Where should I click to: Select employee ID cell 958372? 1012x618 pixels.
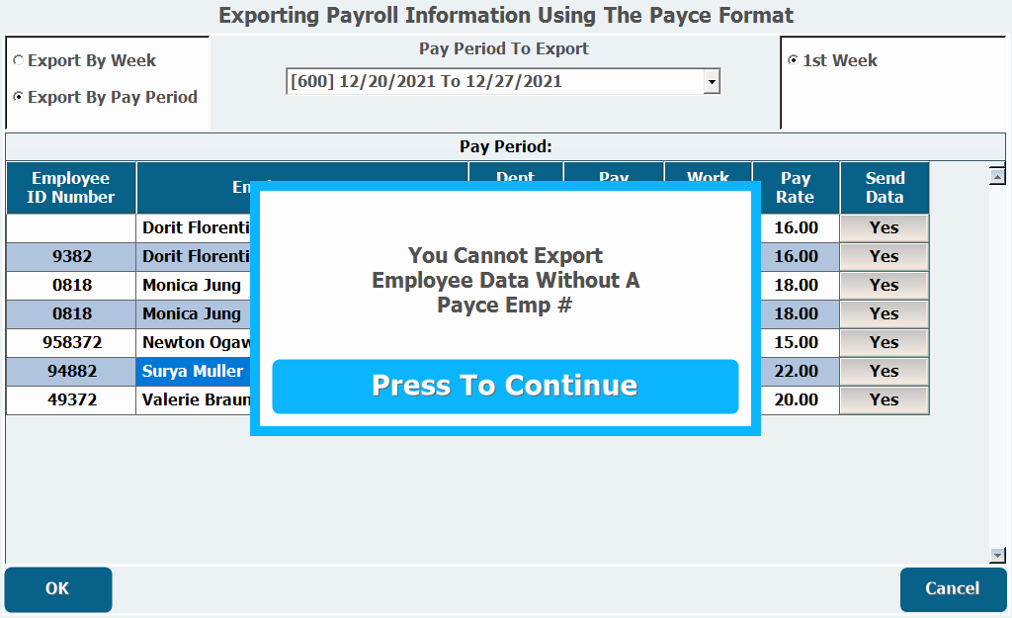[x=71, y=342]
